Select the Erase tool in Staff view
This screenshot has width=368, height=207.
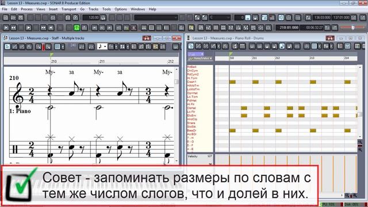[x=22, y=47]
